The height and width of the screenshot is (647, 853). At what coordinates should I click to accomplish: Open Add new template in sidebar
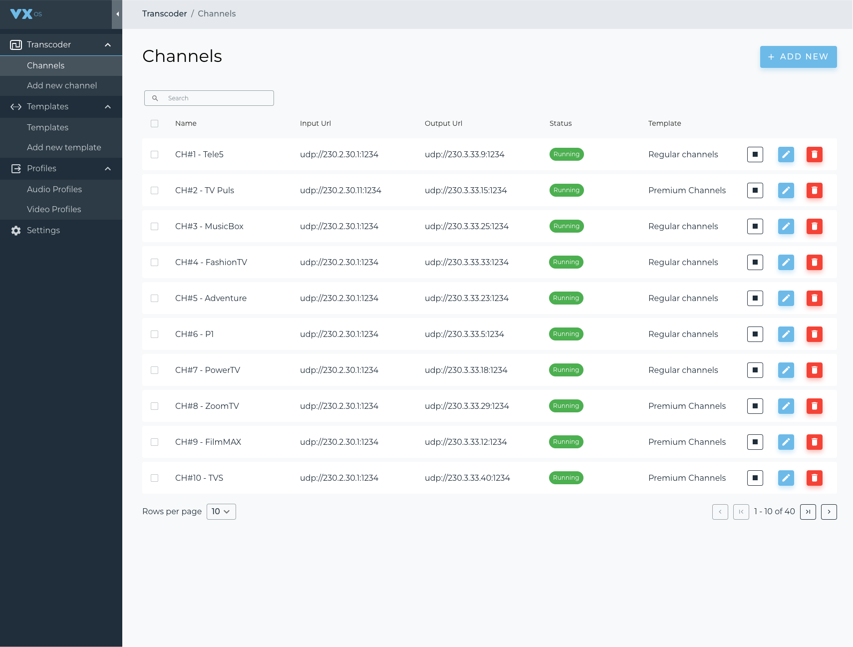click(61, 147)
